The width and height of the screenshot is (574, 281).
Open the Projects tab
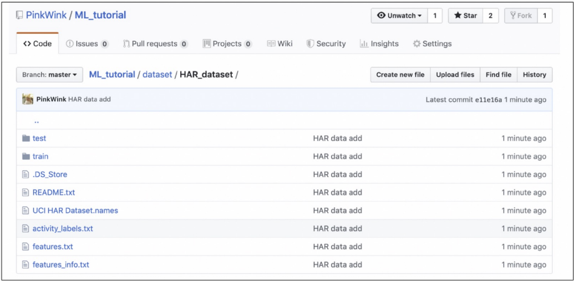pyautogui.click(x=227, y=44)
